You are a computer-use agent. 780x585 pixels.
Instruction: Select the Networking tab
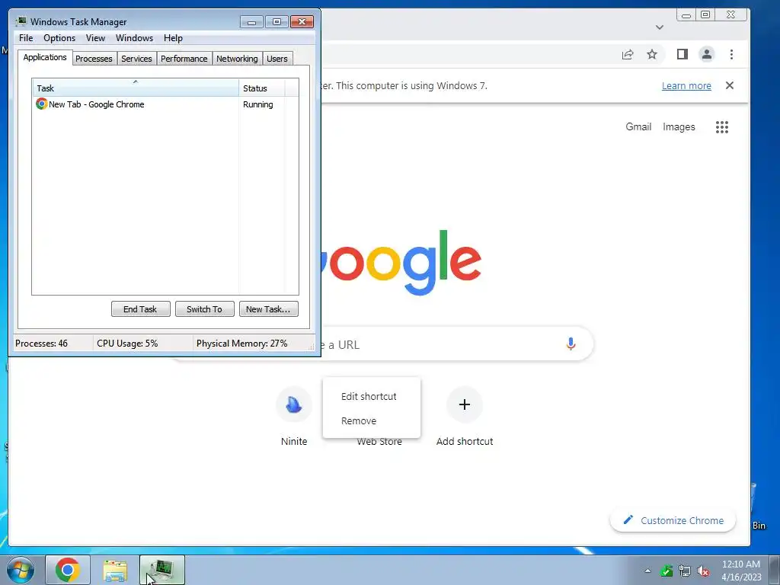point(237,59)
